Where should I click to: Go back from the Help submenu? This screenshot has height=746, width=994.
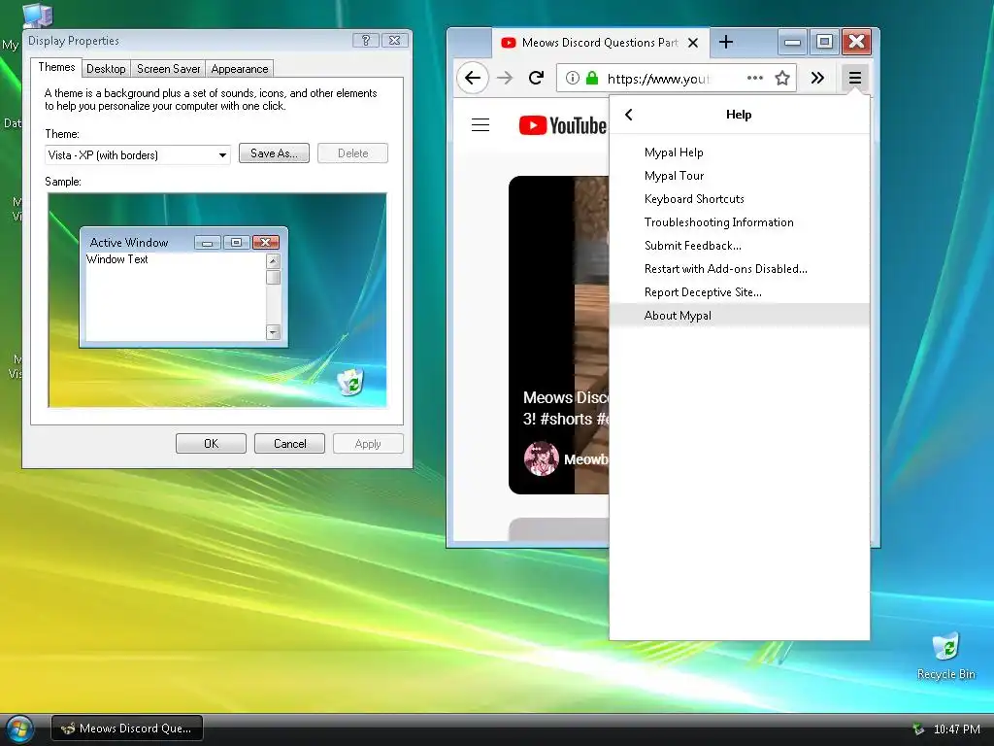pos(628,115)
